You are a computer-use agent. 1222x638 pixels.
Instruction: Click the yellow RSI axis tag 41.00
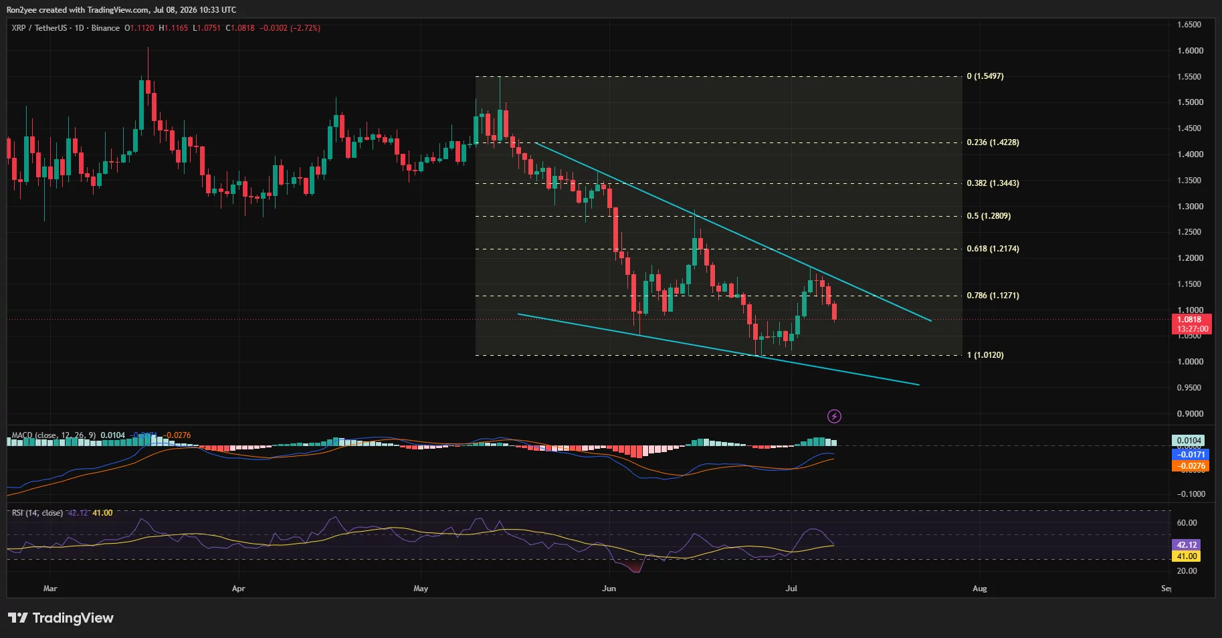pos(1186,556)
